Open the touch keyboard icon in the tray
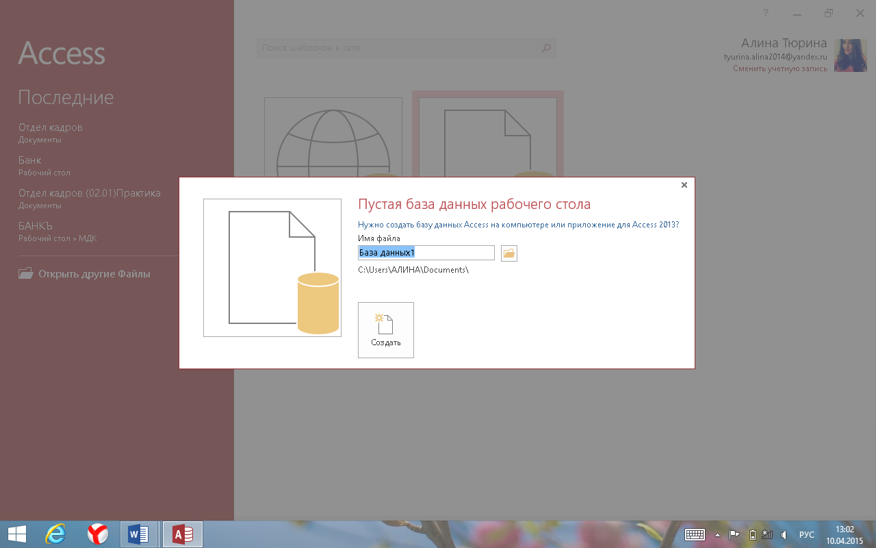This screenshot has width=876, height=548. tap(695, 535)
